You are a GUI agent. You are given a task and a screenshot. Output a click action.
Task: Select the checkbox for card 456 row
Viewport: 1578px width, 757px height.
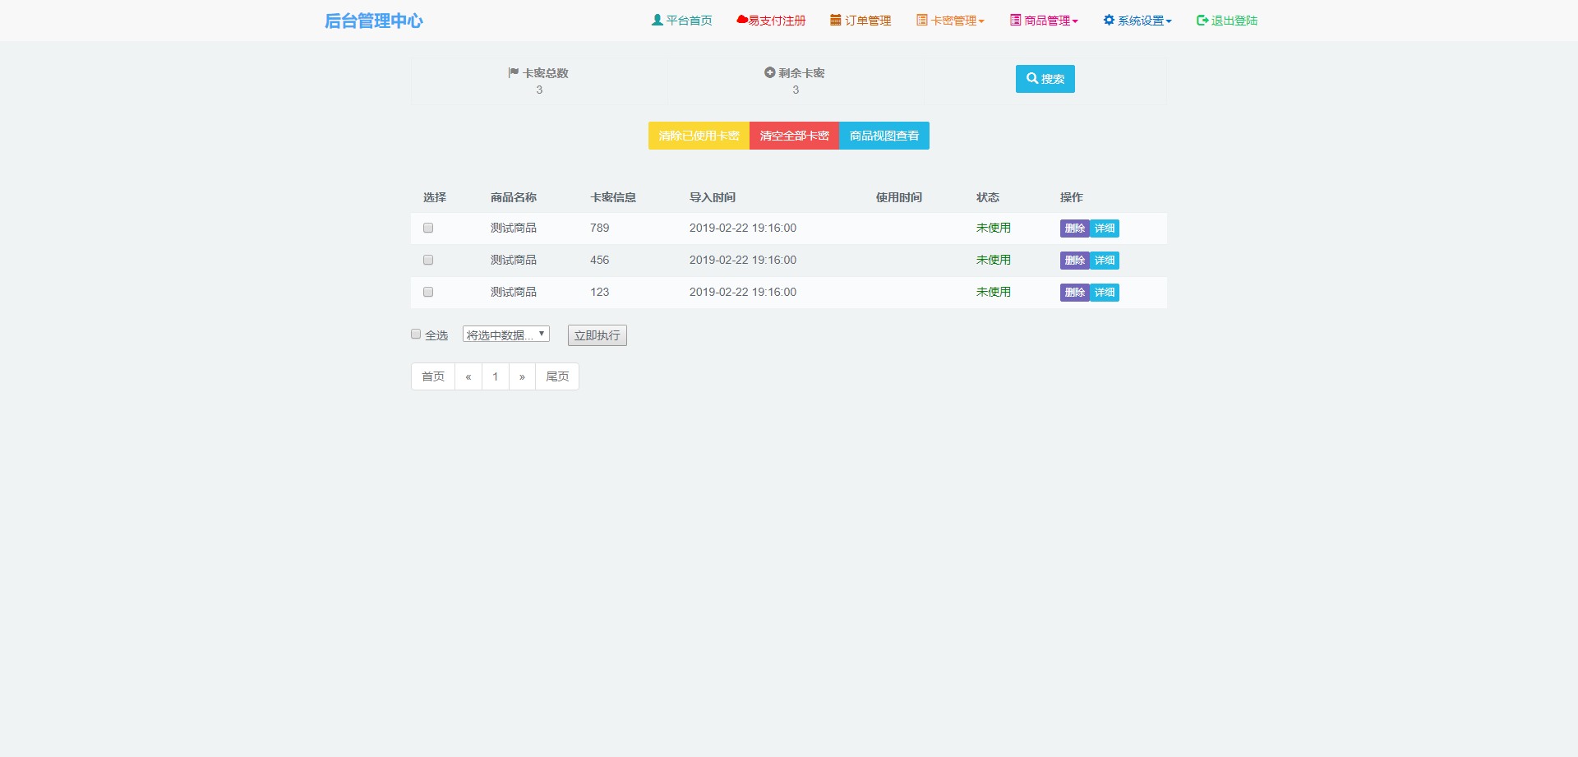428,261
